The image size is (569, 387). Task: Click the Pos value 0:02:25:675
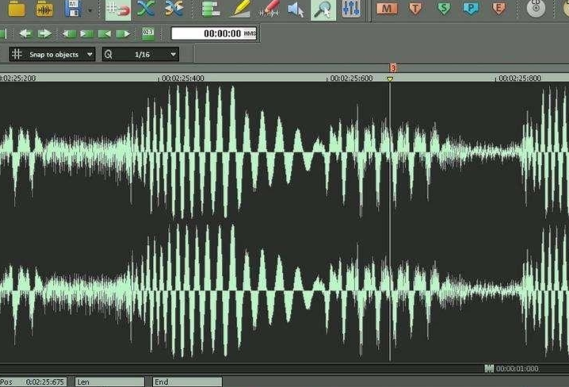click(x=45, y=382)
